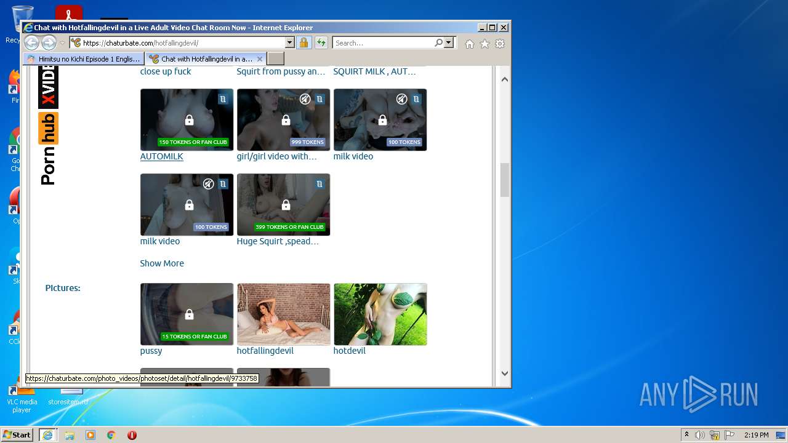
Task: Expand the address bar URL dropdown
Action: point(289,42)
